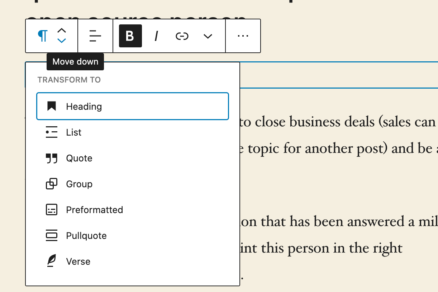Click the Heading bookmark icon
Screen dimensions: 438x292
pyautogui.click(x=52, y=106)
